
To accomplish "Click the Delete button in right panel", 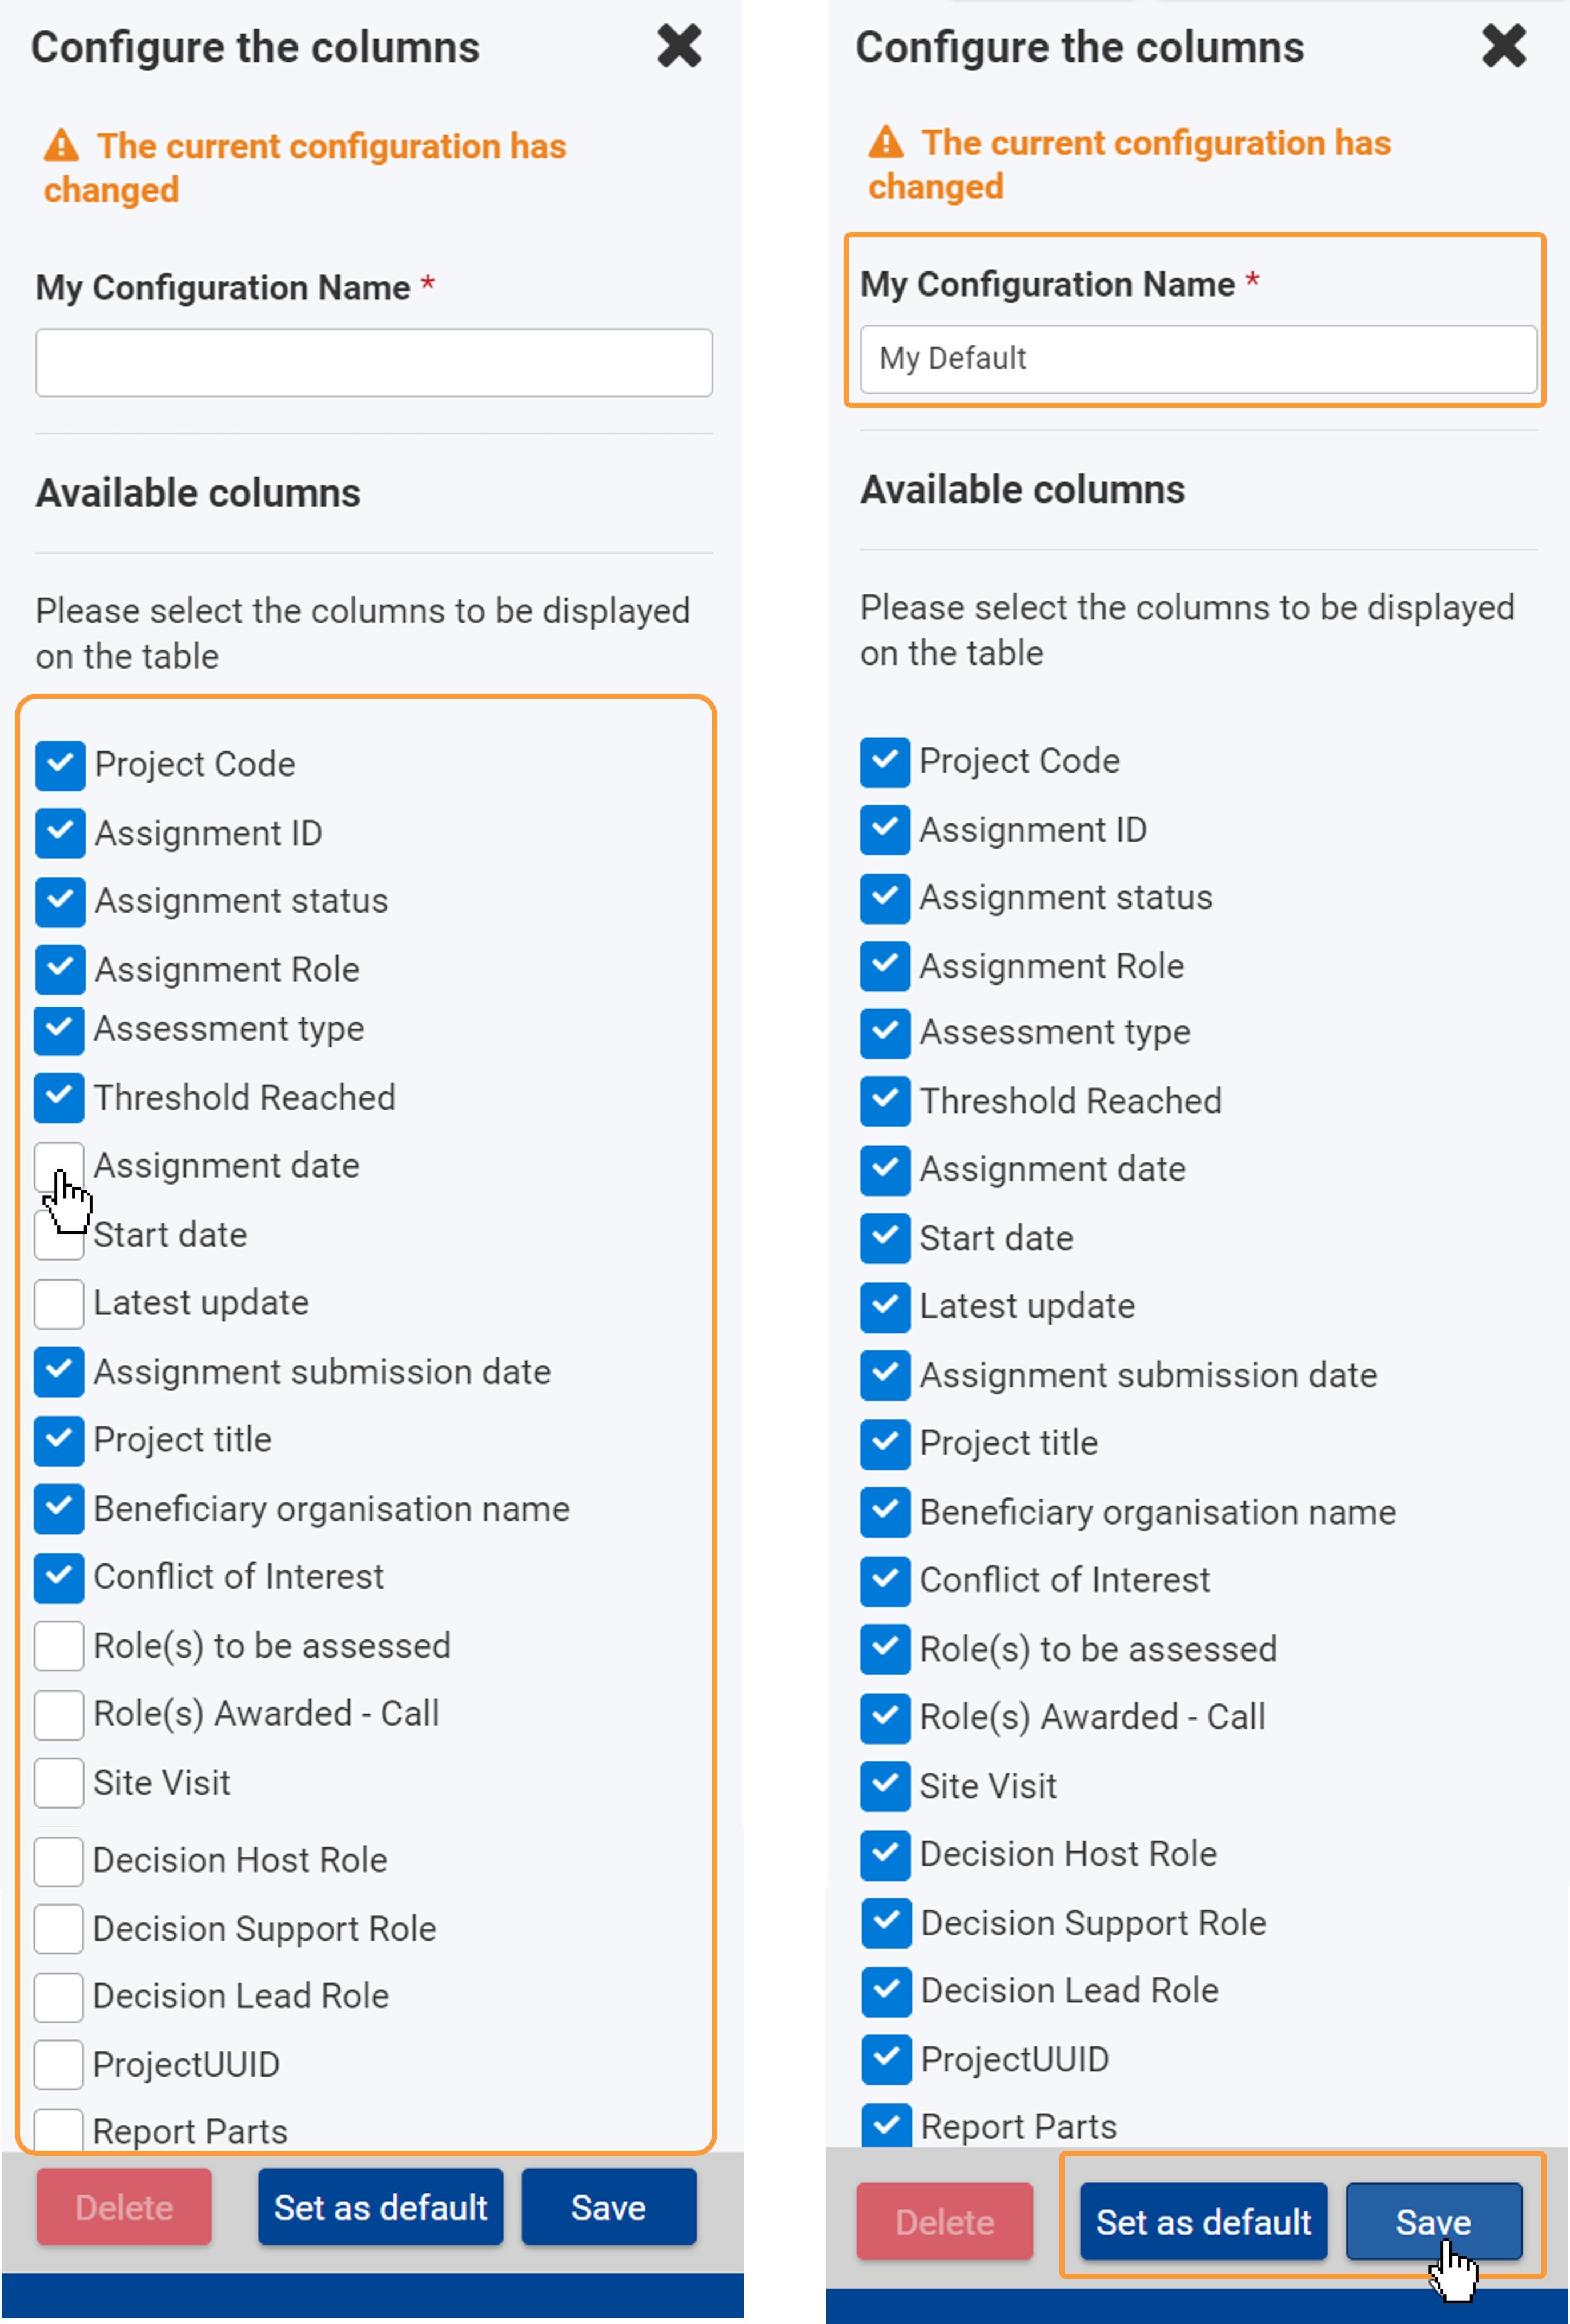I will point(945,2221).
